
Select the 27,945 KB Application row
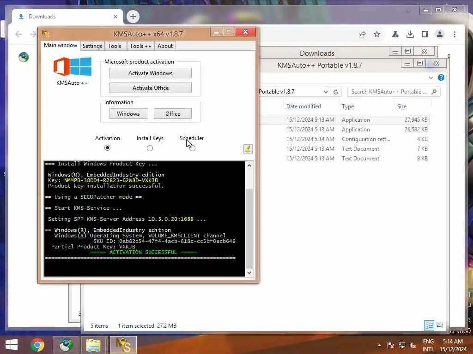coord(345,120)
